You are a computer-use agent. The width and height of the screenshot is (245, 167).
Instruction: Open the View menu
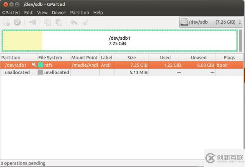[x=42, y=13]
